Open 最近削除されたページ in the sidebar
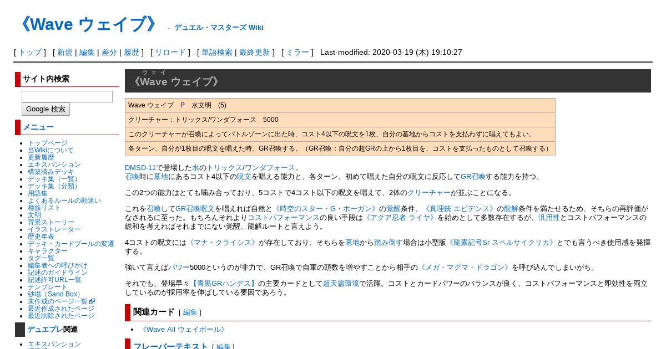The height and width of the screenshot is (349, 666). pyautogui.click(x=61, y=316)
